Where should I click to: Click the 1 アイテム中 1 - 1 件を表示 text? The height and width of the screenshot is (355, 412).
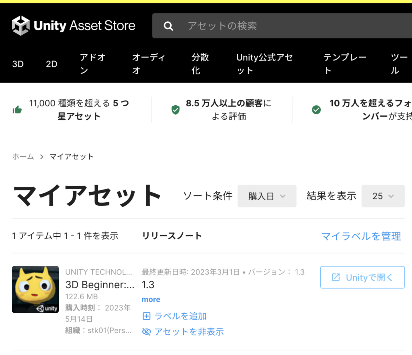65,236
